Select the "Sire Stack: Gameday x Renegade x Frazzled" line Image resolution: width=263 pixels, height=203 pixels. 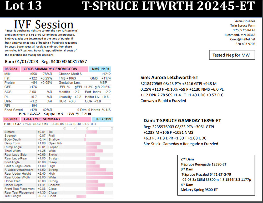click(181, 144)
